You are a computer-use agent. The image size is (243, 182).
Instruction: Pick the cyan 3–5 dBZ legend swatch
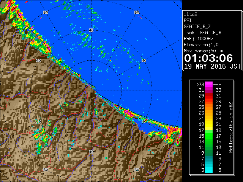tap(209, 170)
